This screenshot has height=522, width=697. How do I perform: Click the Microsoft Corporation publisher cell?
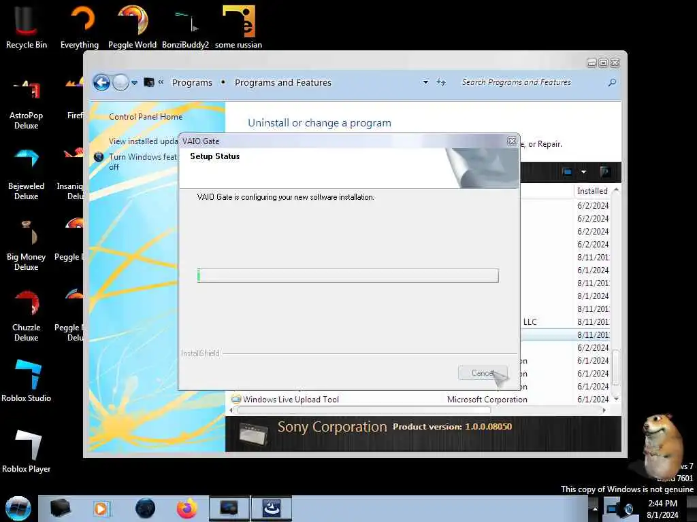[x=487, y=400]
